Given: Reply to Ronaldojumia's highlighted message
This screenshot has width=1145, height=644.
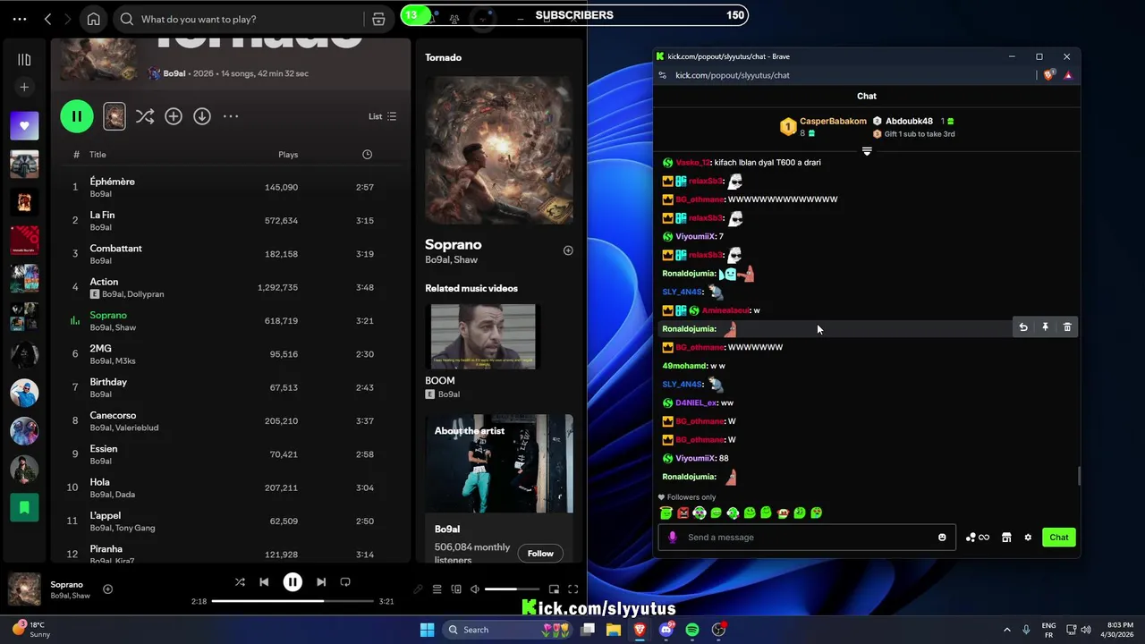Looking at the screenshot, I should [1023, 328].
